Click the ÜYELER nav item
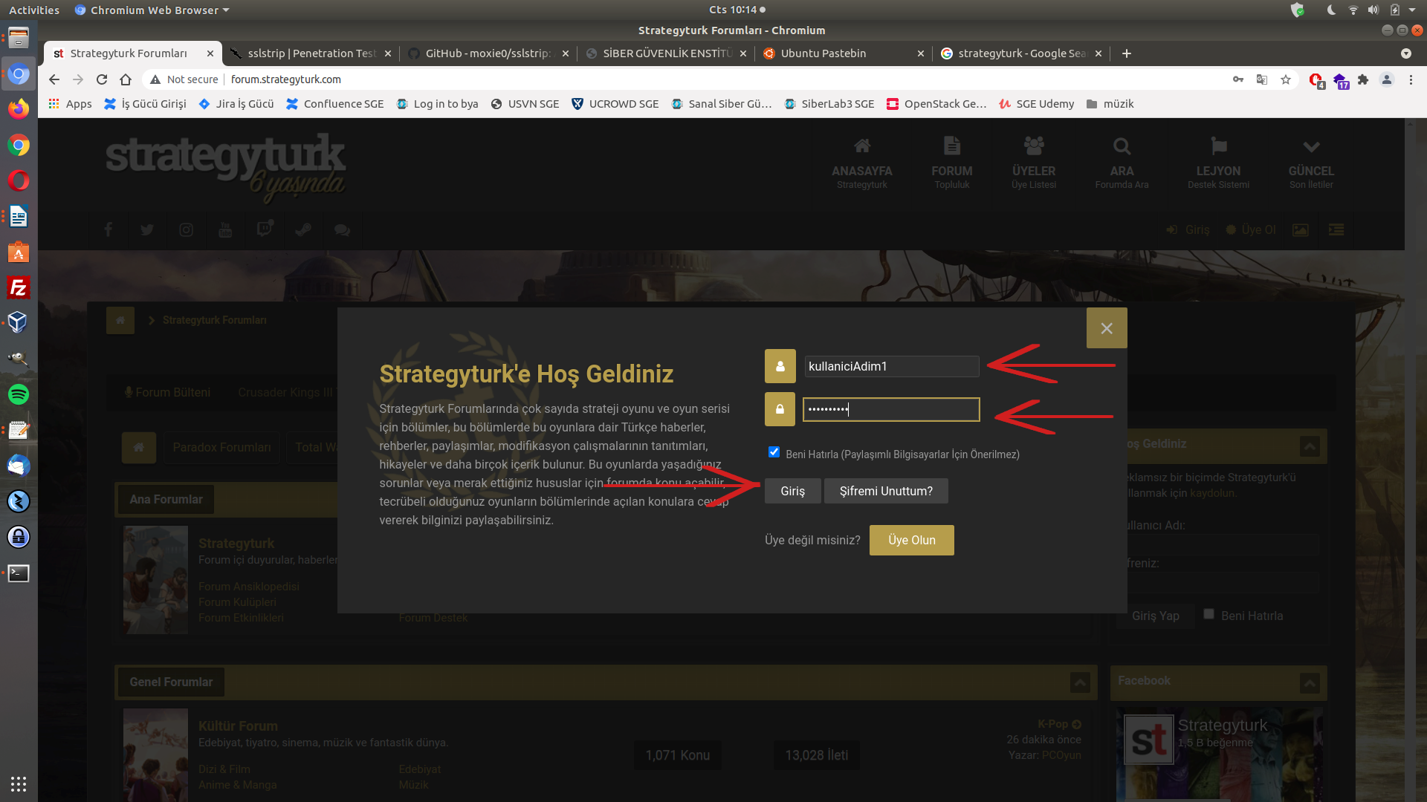This screenshot has width=1427, height=802. point(1033,163)
